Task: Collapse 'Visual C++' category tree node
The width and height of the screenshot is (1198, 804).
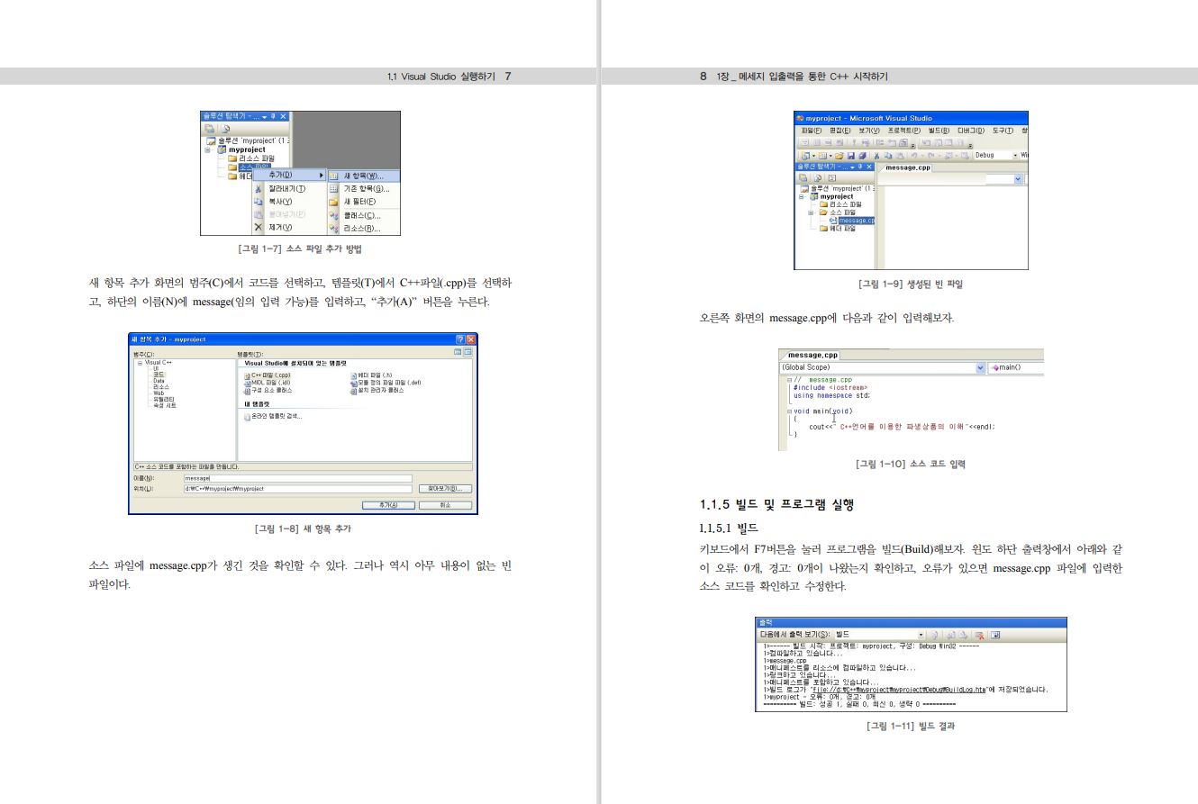Action: [x=140, y=363]
